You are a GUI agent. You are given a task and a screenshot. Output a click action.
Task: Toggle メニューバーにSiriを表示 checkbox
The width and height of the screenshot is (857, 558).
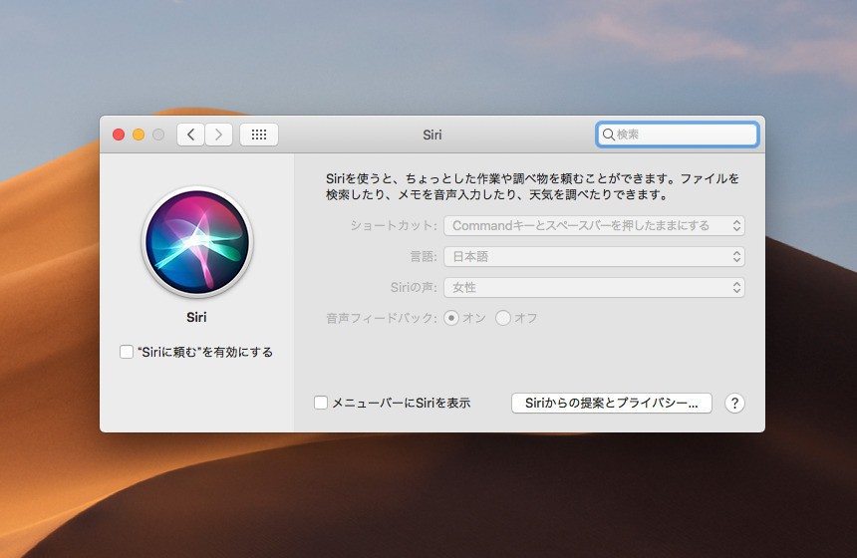(x=321, y=403)
